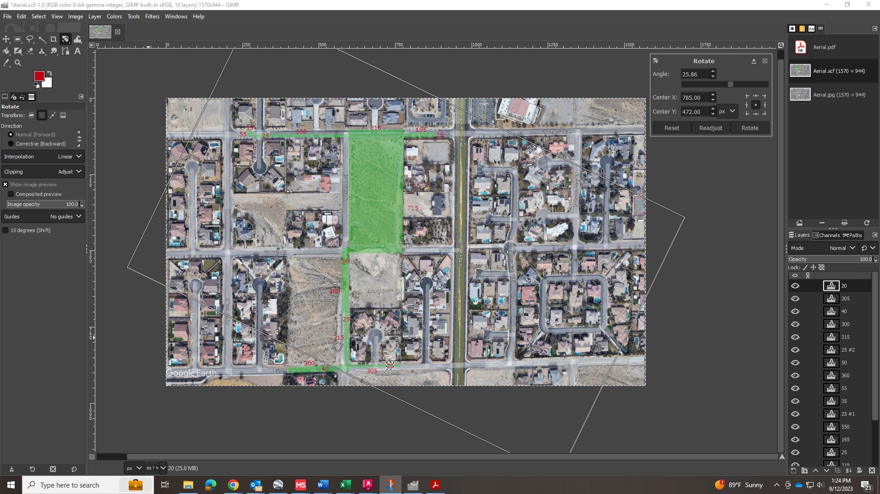Choose the Fuzzy Select magic wand tool
This screenshot has width=880, height=494.
pos(42,39)
